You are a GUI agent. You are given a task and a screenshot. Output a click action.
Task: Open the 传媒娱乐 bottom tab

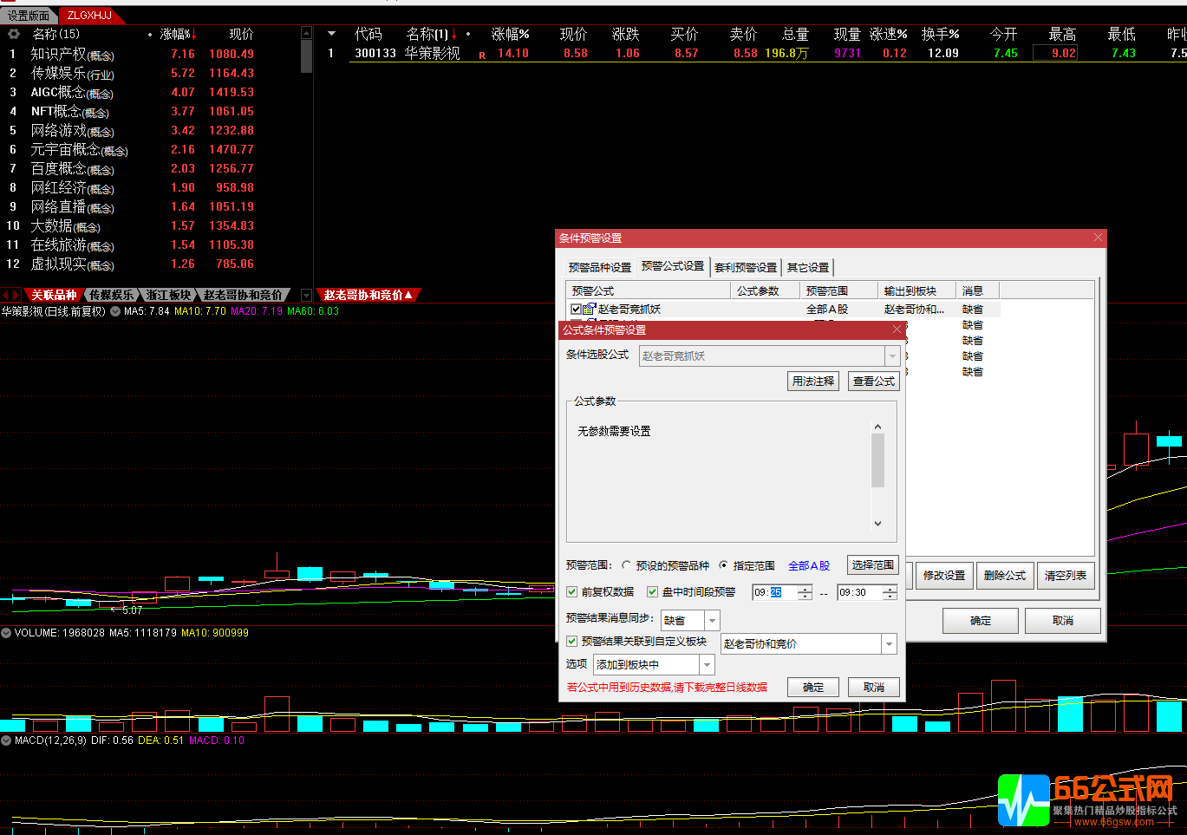111,295
